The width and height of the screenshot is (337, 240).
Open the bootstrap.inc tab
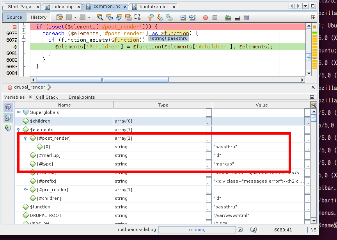pos(154,7)
